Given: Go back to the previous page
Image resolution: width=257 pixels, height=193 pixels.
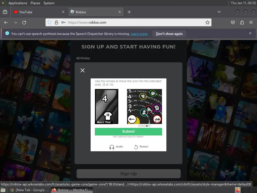Looking at the screenshot, I should pyautogui.click(x=6, y=22).
